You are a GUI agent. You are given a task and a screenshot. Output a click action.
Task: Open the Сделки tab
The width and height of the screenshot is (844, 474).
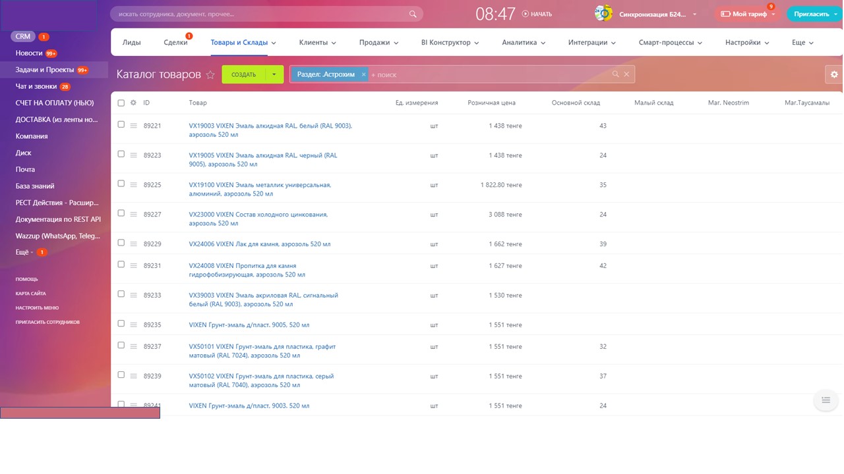tap(175, 42)
